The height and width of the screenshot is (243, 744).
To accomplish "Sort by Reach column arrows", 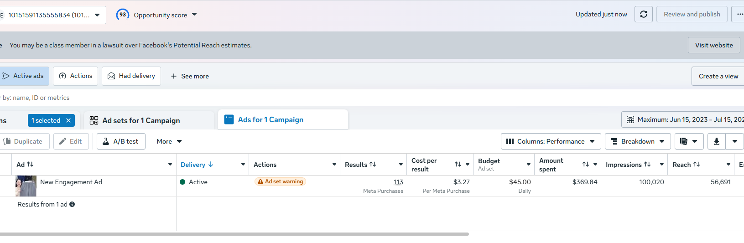I will pos(697,165).
